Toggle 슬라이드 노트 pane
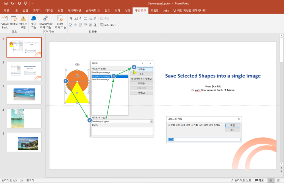284x183 pixels. (x=241, y=180)
